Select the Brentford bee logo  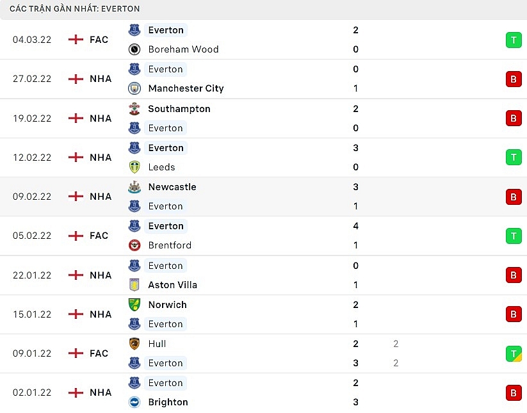coord(134,245)
